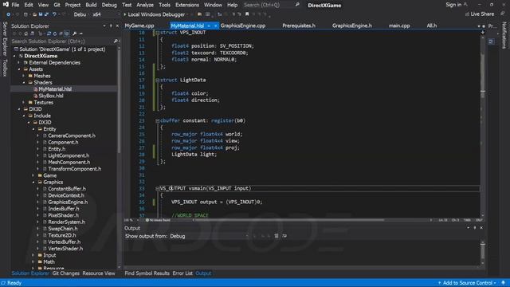
Task: Toggle word wrap in Output panel
Action: pos(284,236)
